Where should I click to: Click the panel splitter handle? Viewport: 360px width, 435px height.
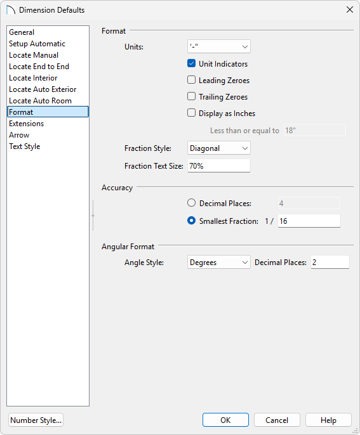point(93,216)
